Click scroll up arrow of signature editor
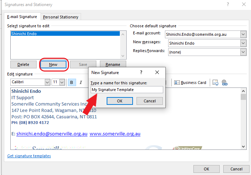 click(x=243, y=91)
